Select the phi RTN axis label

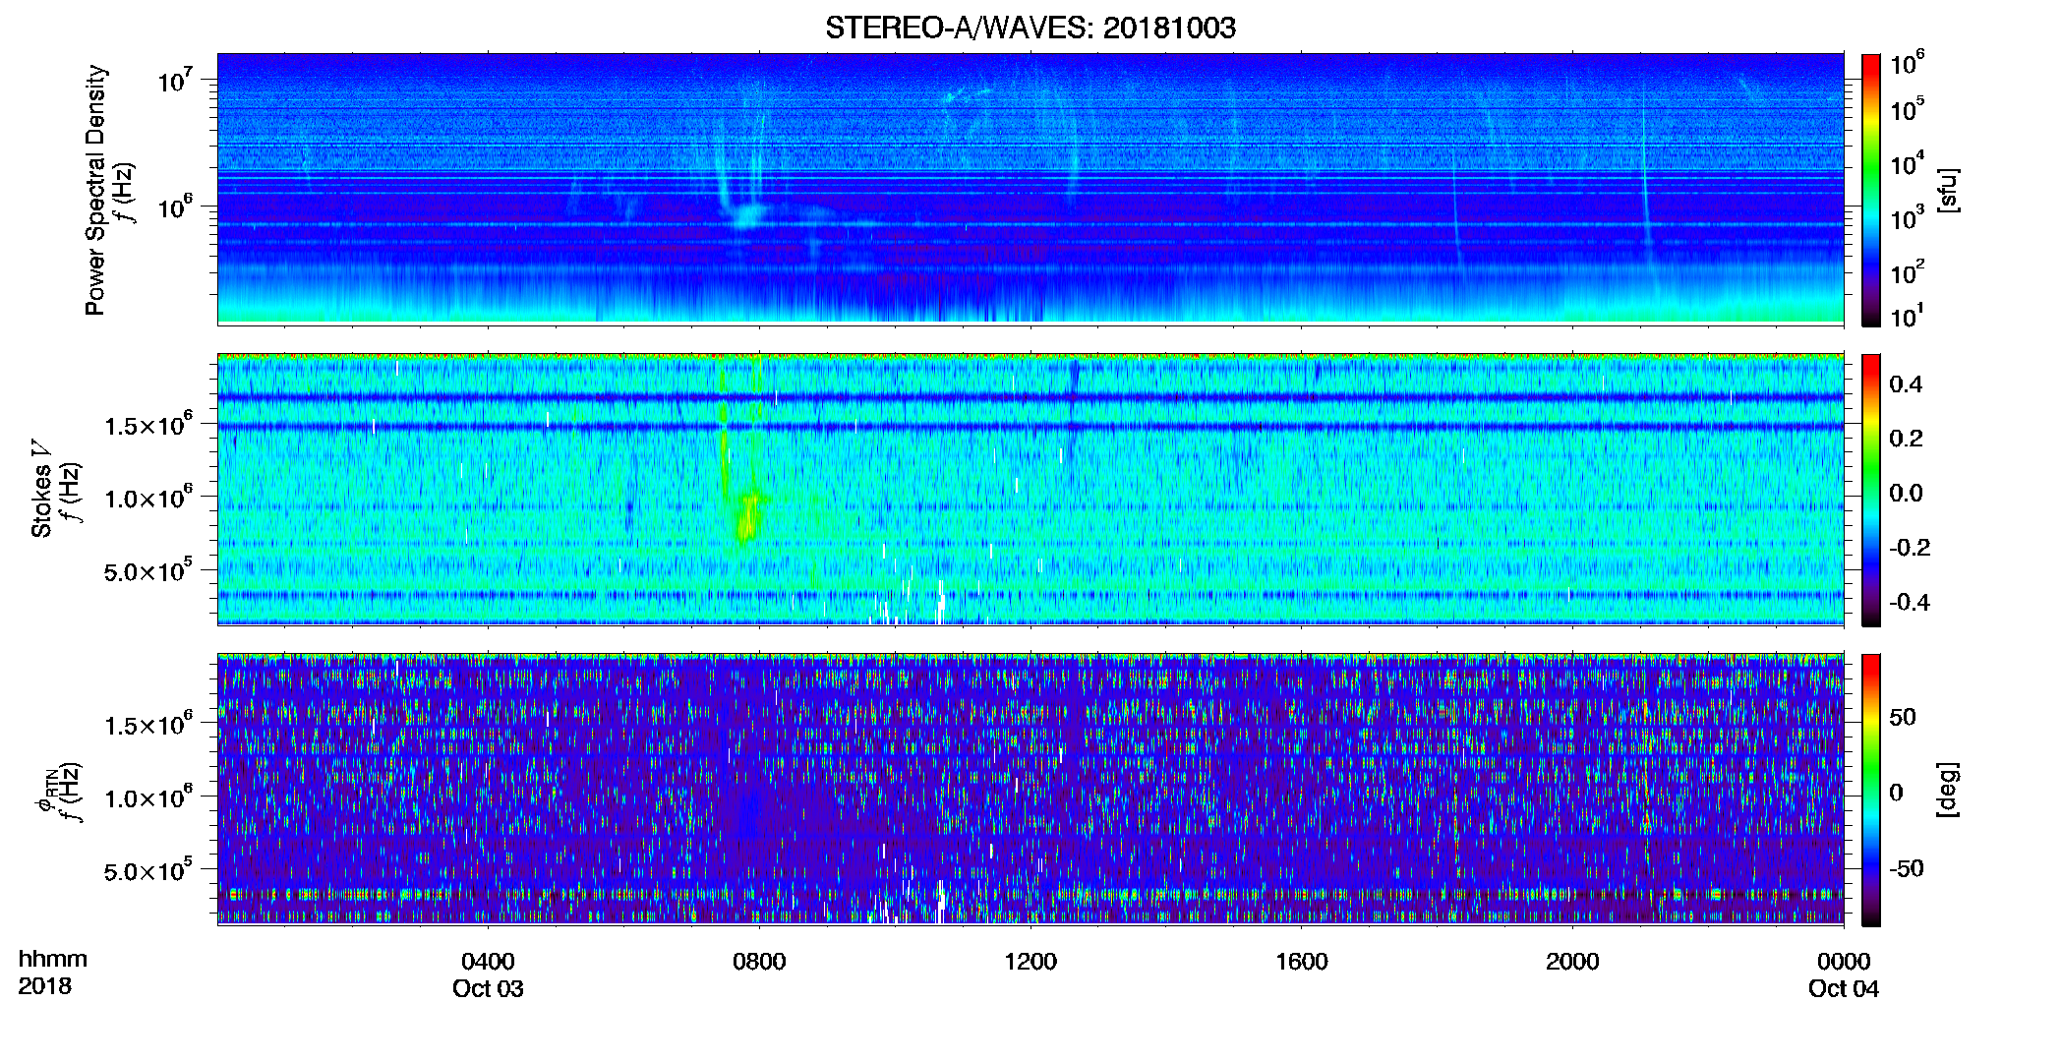pos(44,792)
